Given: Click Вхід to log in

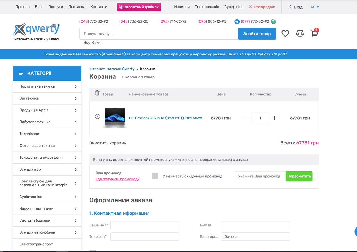Looking at the screenshot, I should point(298,7).
